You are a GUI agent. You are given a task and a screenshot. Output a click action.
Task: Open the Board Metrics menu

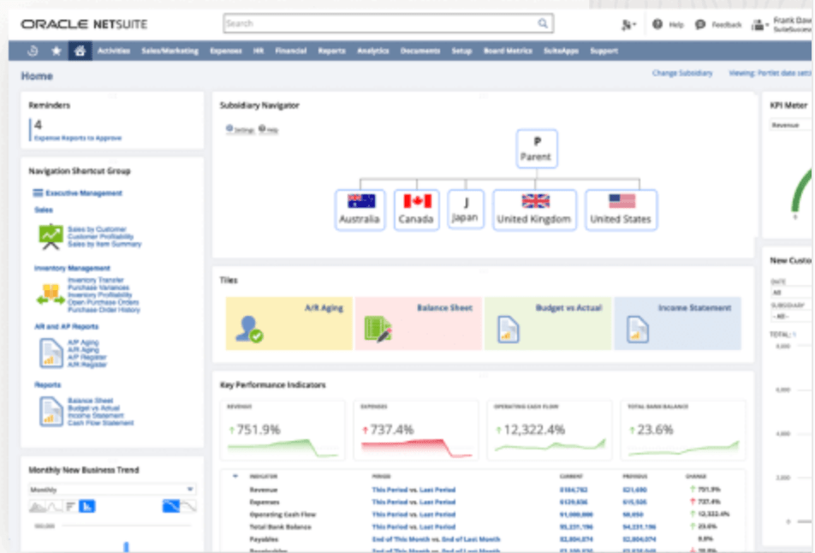point(508,51)
